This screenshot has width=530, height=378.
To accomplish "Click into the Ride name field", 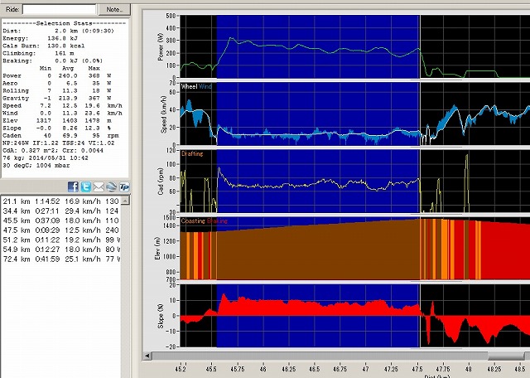I will pos(60,8).
